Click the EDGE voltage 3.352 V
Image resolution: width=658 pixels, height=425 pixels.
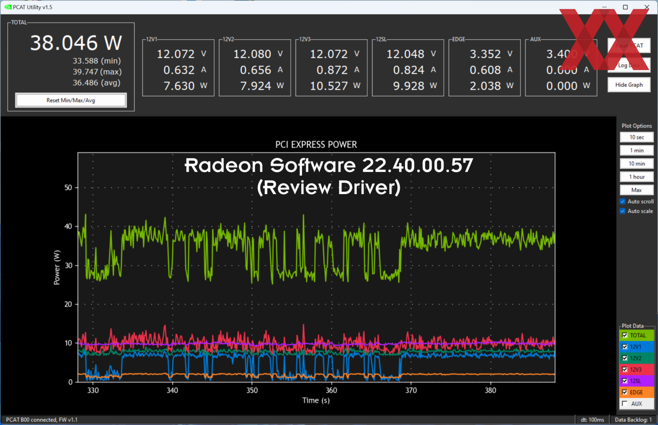pos(491,54)
